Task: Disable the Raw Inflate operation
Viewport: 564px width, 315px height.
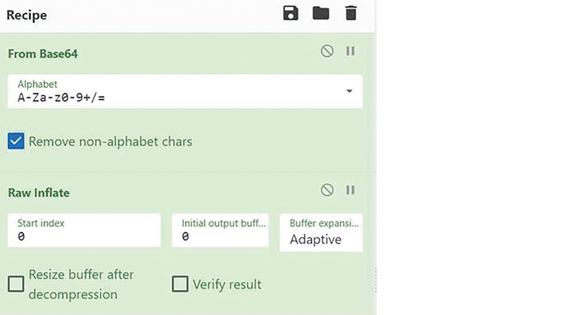Action: (x=327, y=190)
